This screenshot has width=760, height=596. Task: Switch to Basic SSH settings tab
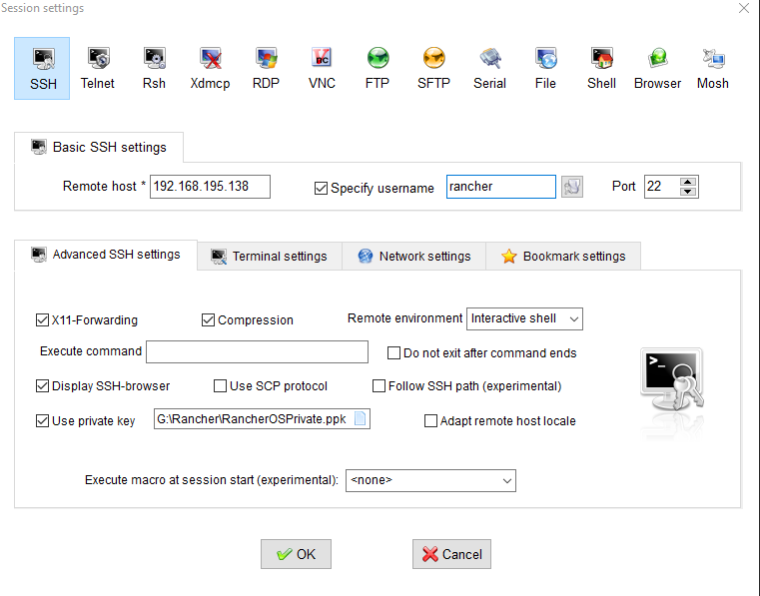[x=99, y=148]
